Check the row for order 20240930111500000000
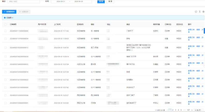Image resolution: width=205 pixels, height=112 pixels. [x=5, y=31]
